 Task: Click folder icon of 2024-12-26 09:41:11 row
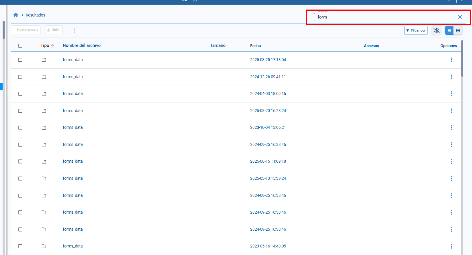pos(44,77)
